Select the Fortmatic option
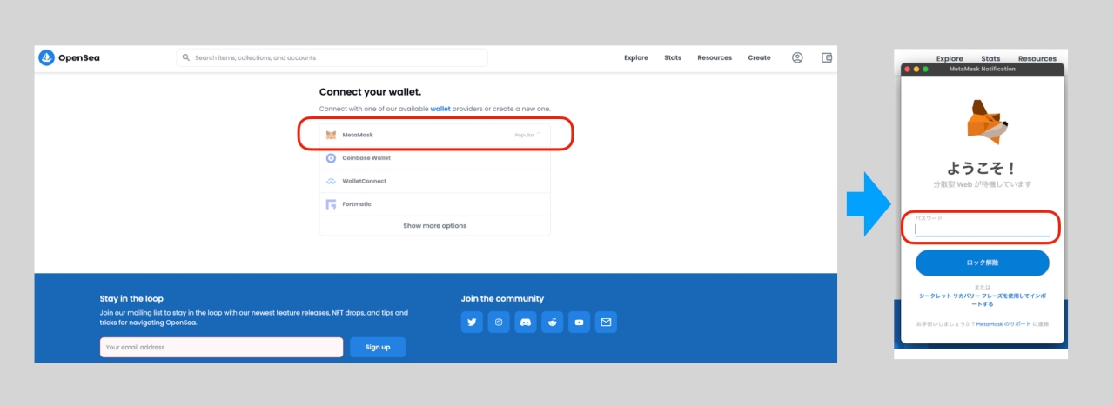 pos(435,204)
